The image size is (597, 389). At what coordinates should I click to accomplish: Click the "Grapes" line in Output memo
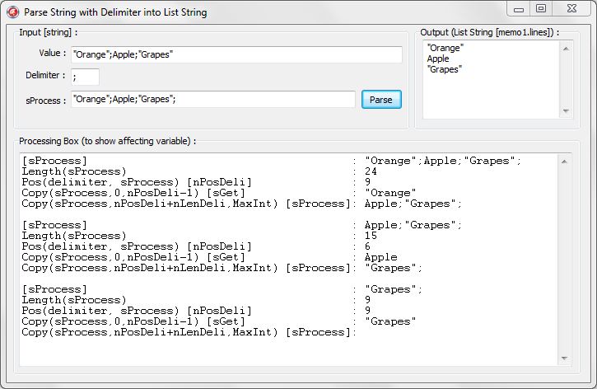point(445,69)
